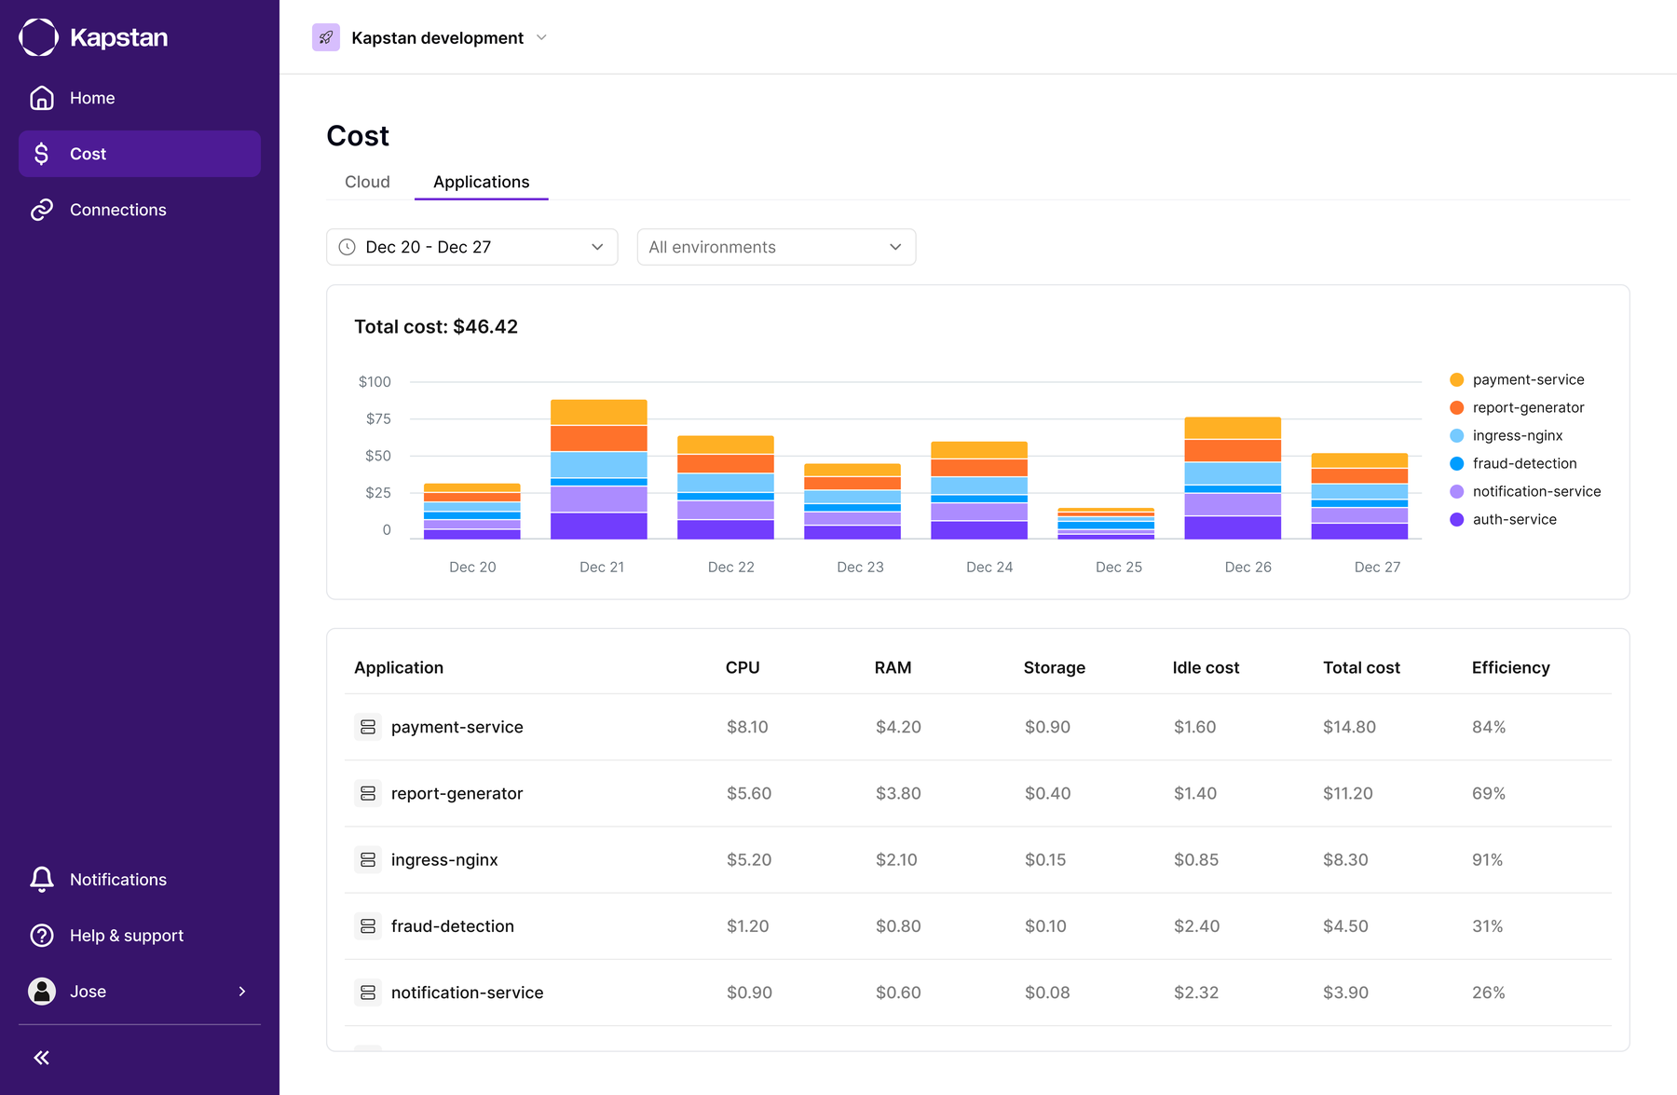Open the report-generator application
Viewport: 1677px width, 1095px height.
click(x=457, y=793)
